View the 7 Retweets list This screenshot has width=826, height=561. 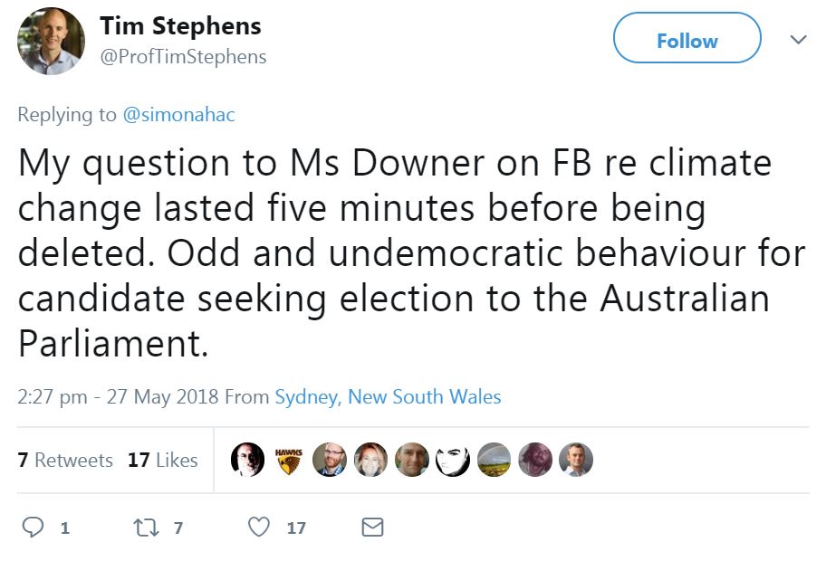pos(65,460)
